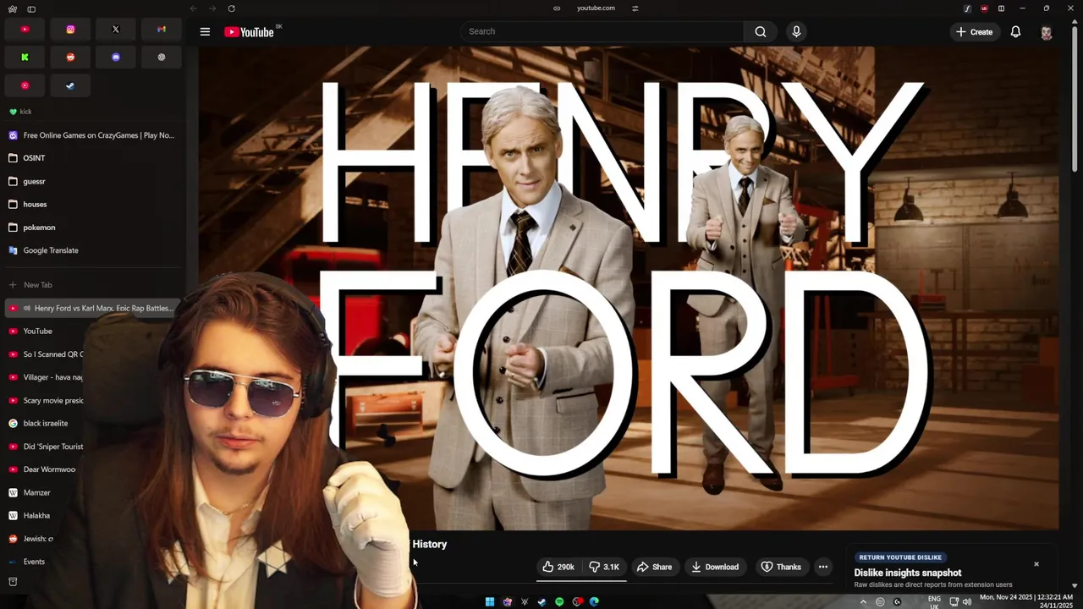Open the uBlock Origin extension icon
Screen dimensions: 1083x609
984,8
